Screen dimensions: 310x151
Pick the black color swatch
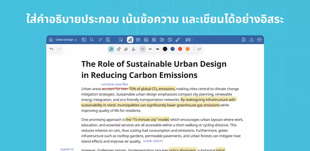[x=165, y=49]
